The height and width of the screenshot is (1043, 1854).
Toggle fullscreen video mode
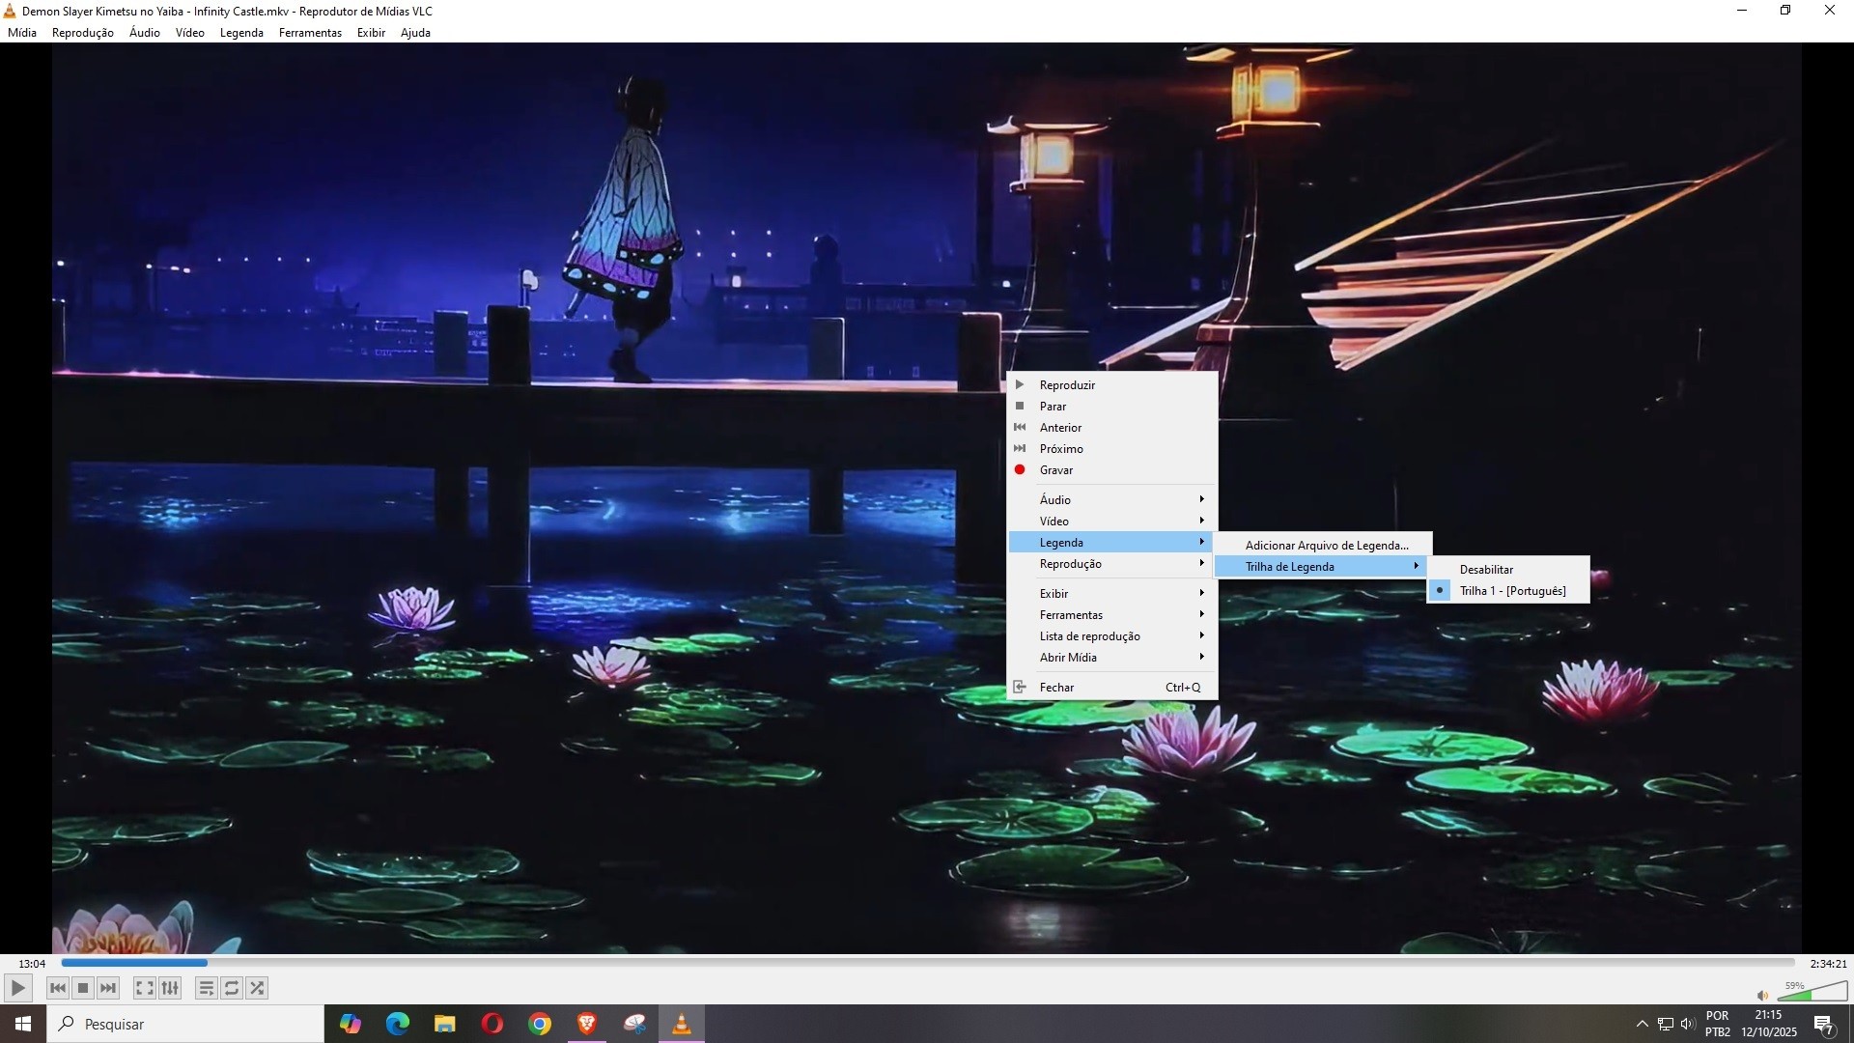[x=144, y=988]
